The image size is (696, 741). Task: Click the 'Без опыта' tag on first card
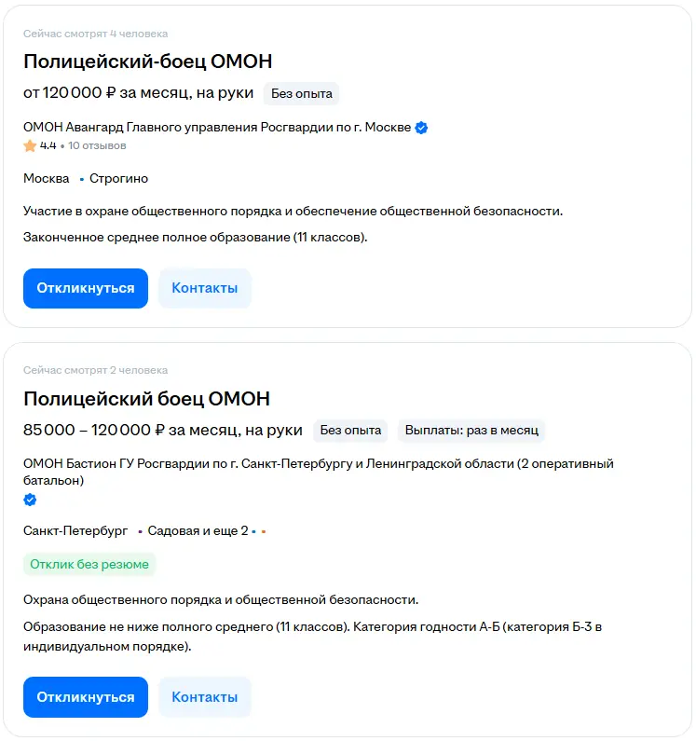coord(301,93)
